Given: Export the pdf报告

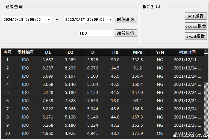Looking at the screenshot, I should click(x=196, y=16).
